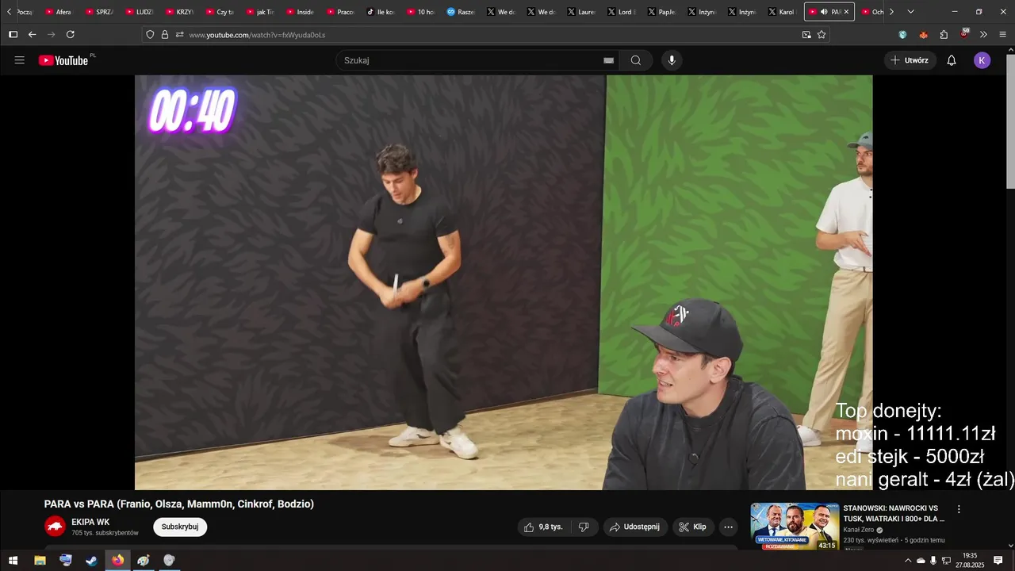
Task: Reload the page with refresh icon
Action: coord(71,34)
